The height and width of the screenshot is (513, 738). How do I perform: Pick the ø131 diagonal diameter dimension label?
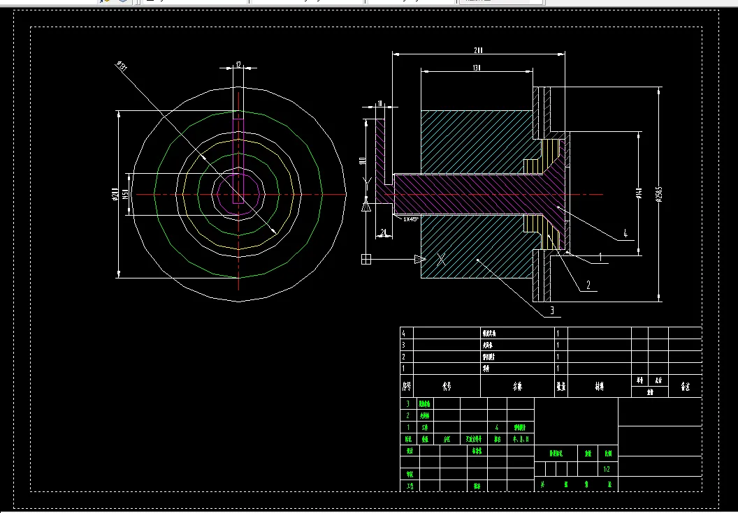pos(122,66)
